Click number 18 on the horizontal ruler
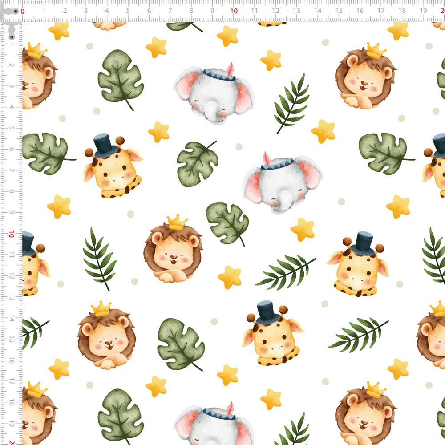 pyautogui.click(x=402, y=11)
